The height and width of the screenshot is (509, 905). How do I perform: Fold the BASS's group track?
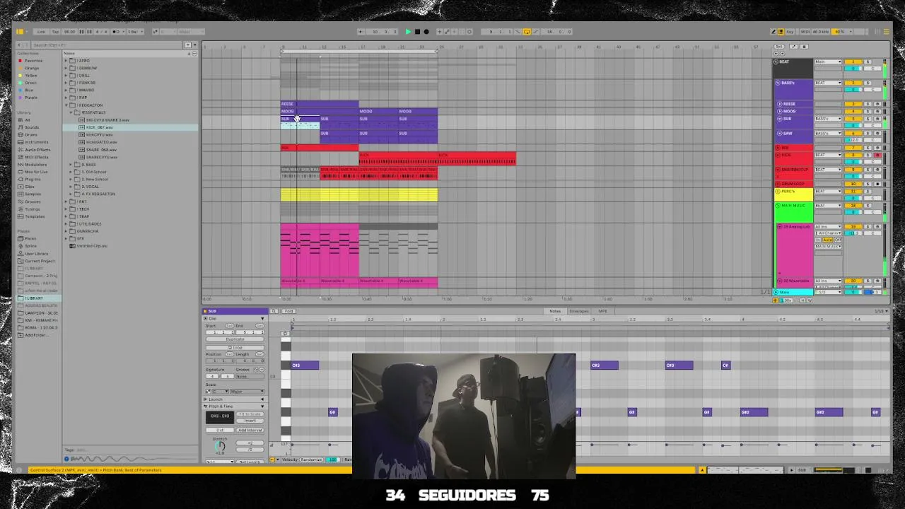click(777, 83)
